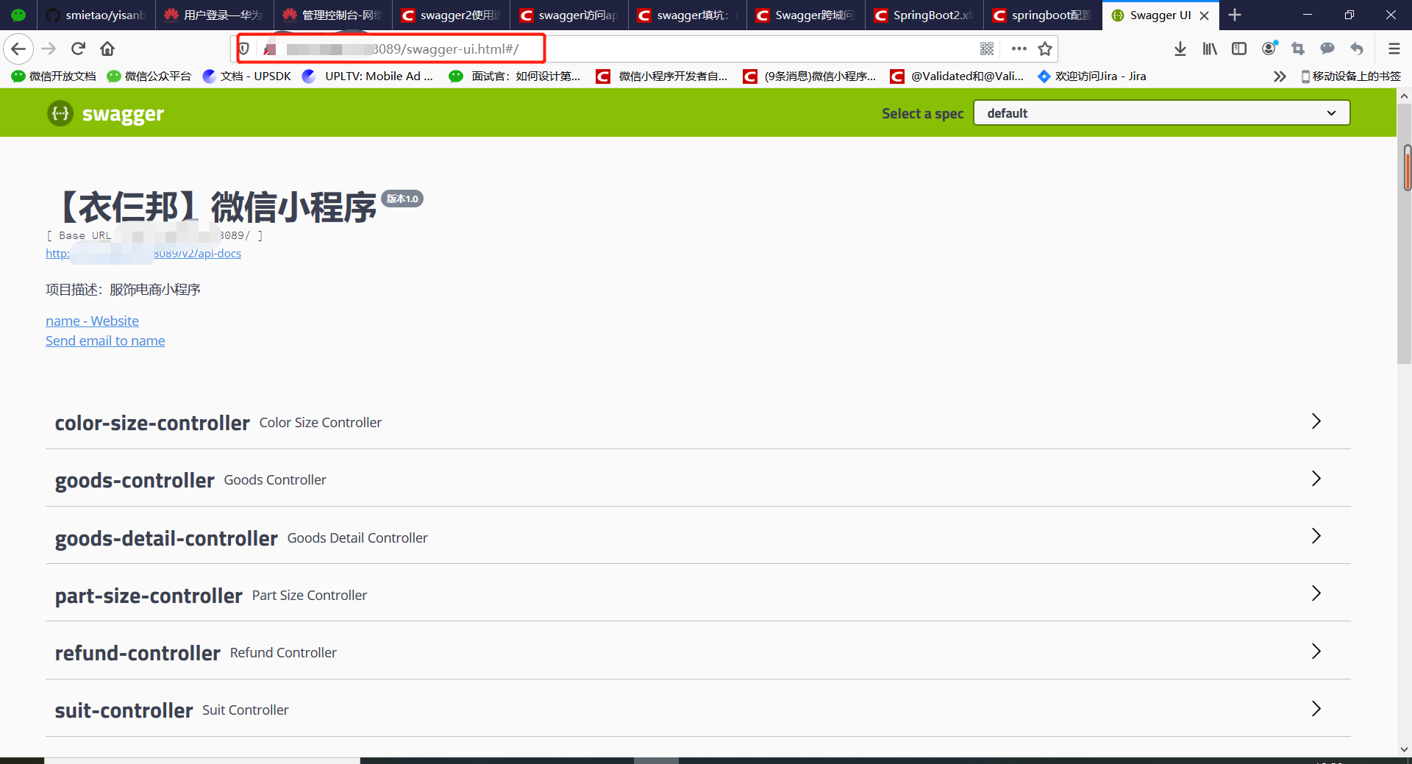The width and height of the screenshot is (1412, 764).
Task: Open the (9条消息)微信小程序 bookmark
Action: point(809,76)
